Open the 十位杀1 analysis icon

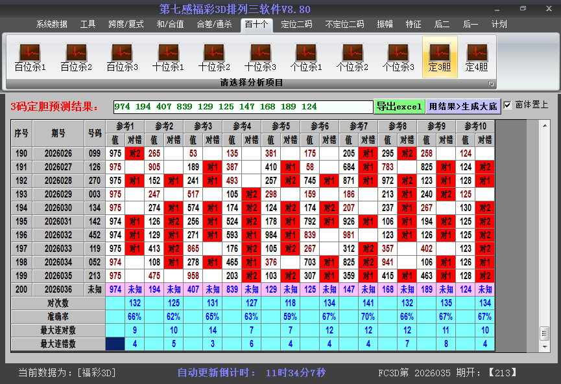pos(168,57)
